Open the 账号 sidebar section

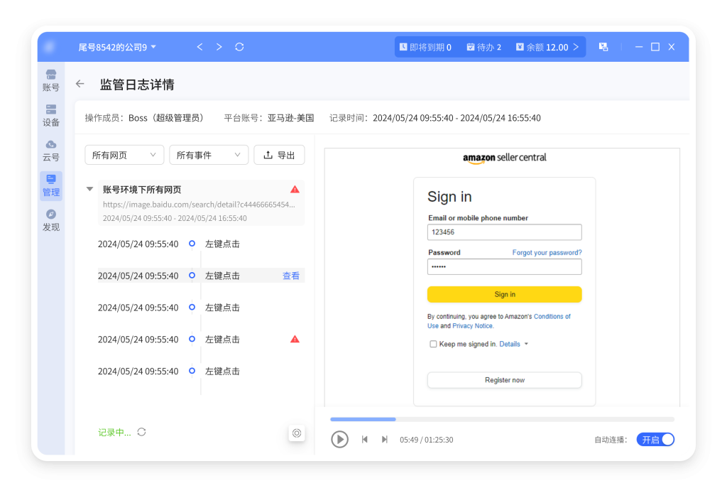pyautogui.click(x=51, y=80)
